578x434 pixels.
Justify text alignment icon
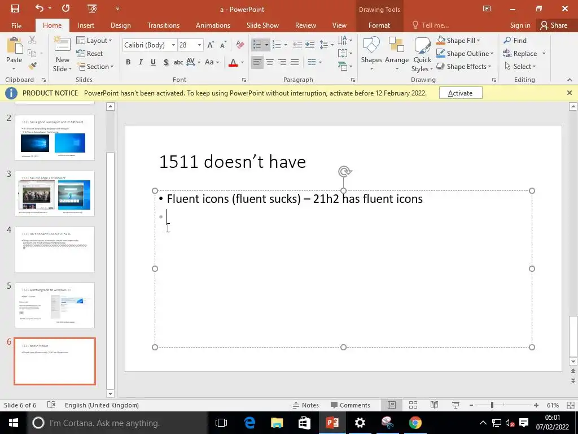295,62
